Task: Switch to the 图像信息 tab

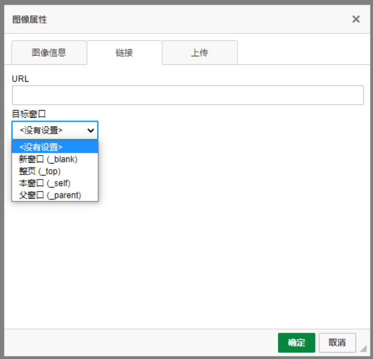Action: 49,53
